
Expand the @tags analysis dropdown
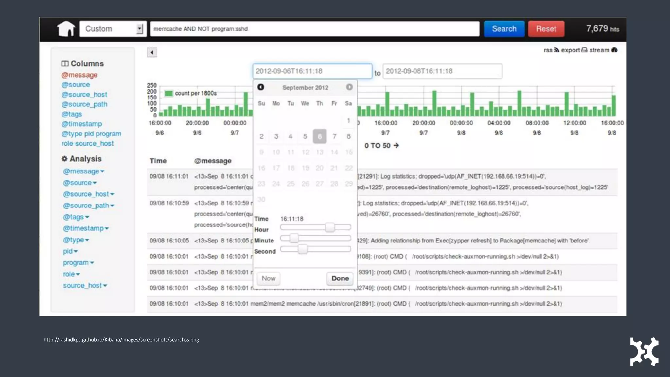pyautogui.click(x=76, y=217)
